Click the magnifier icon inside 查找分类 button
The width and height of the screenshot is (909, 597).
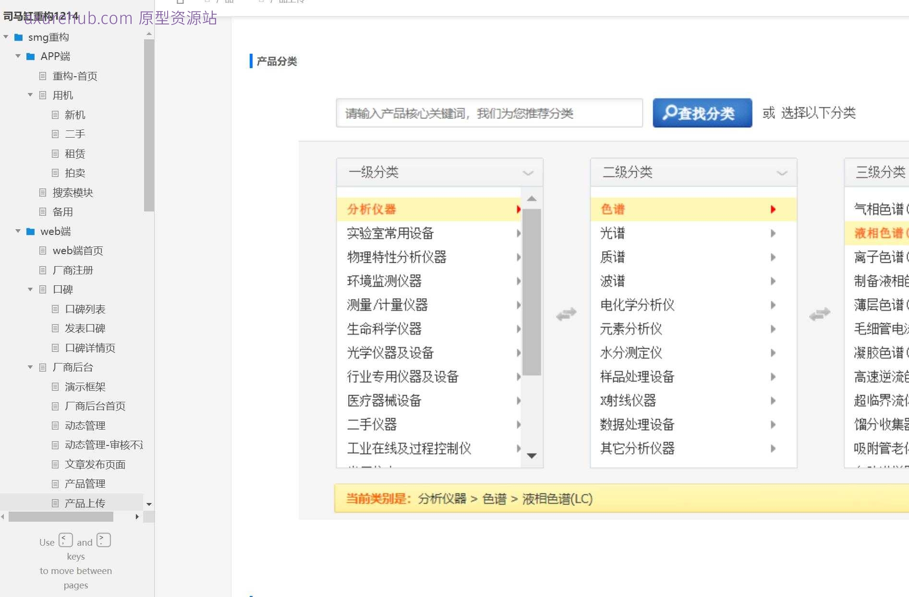pos(670,113)
